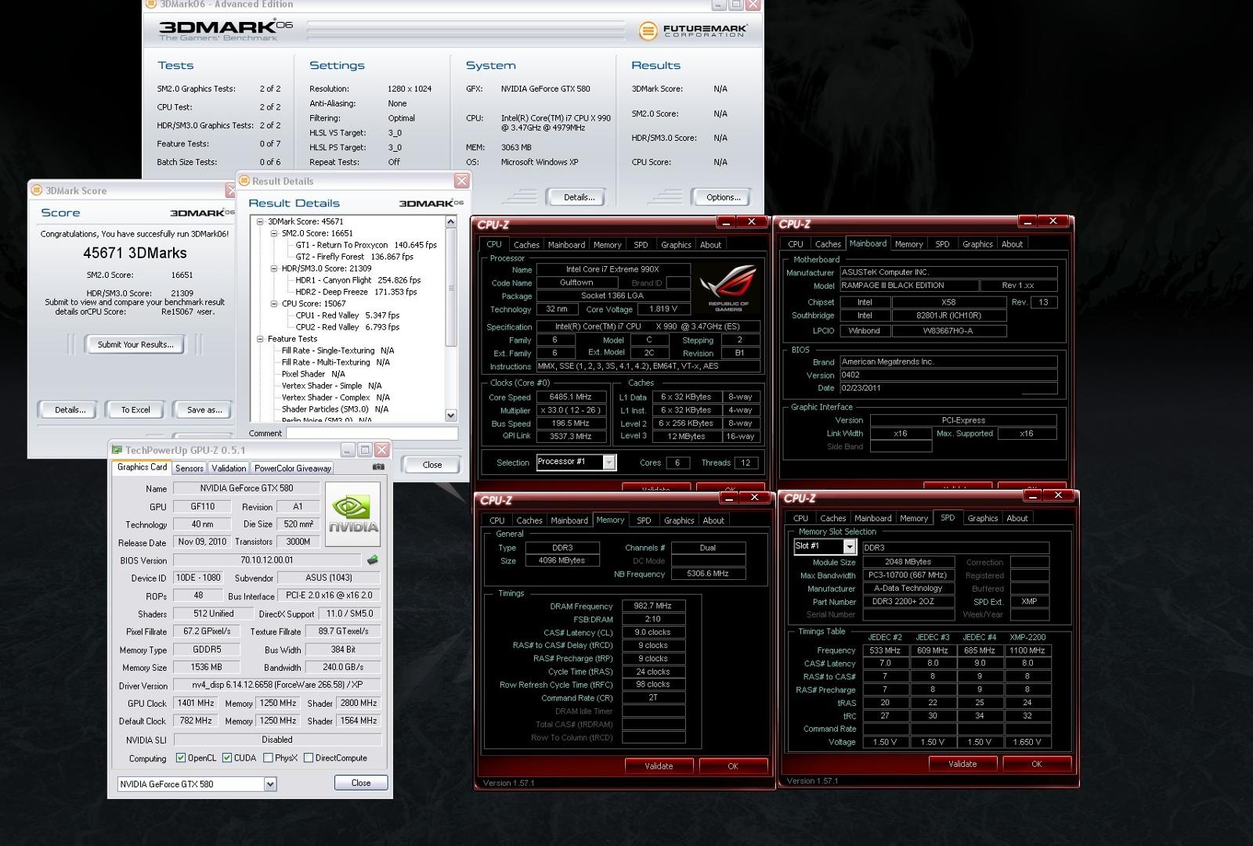Switch to the Sensors tab in GPU-Z
This screenshot has height=846, width=1253.
[190, 468]
